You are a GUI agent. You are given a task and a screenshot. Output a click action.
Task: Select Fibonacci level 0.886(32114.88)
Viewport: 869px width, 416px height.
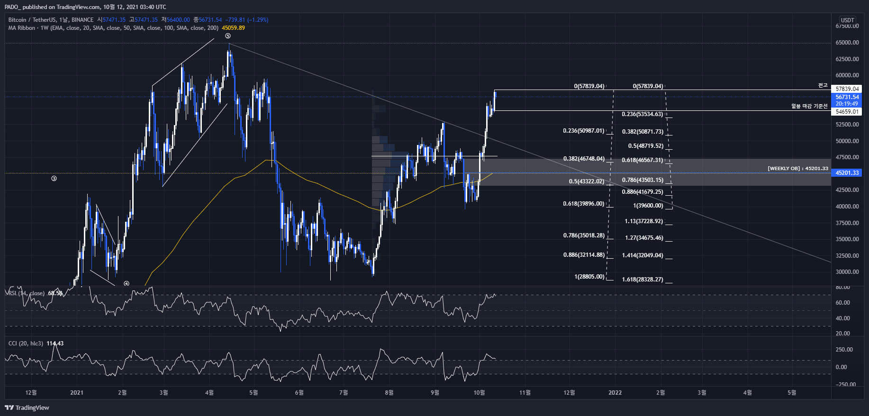pyautogui.click(x=584, y=255)
